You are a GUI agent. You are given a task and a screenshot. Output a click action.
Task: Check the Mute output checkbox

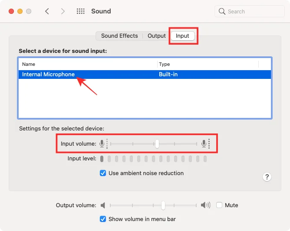(219, 205)
